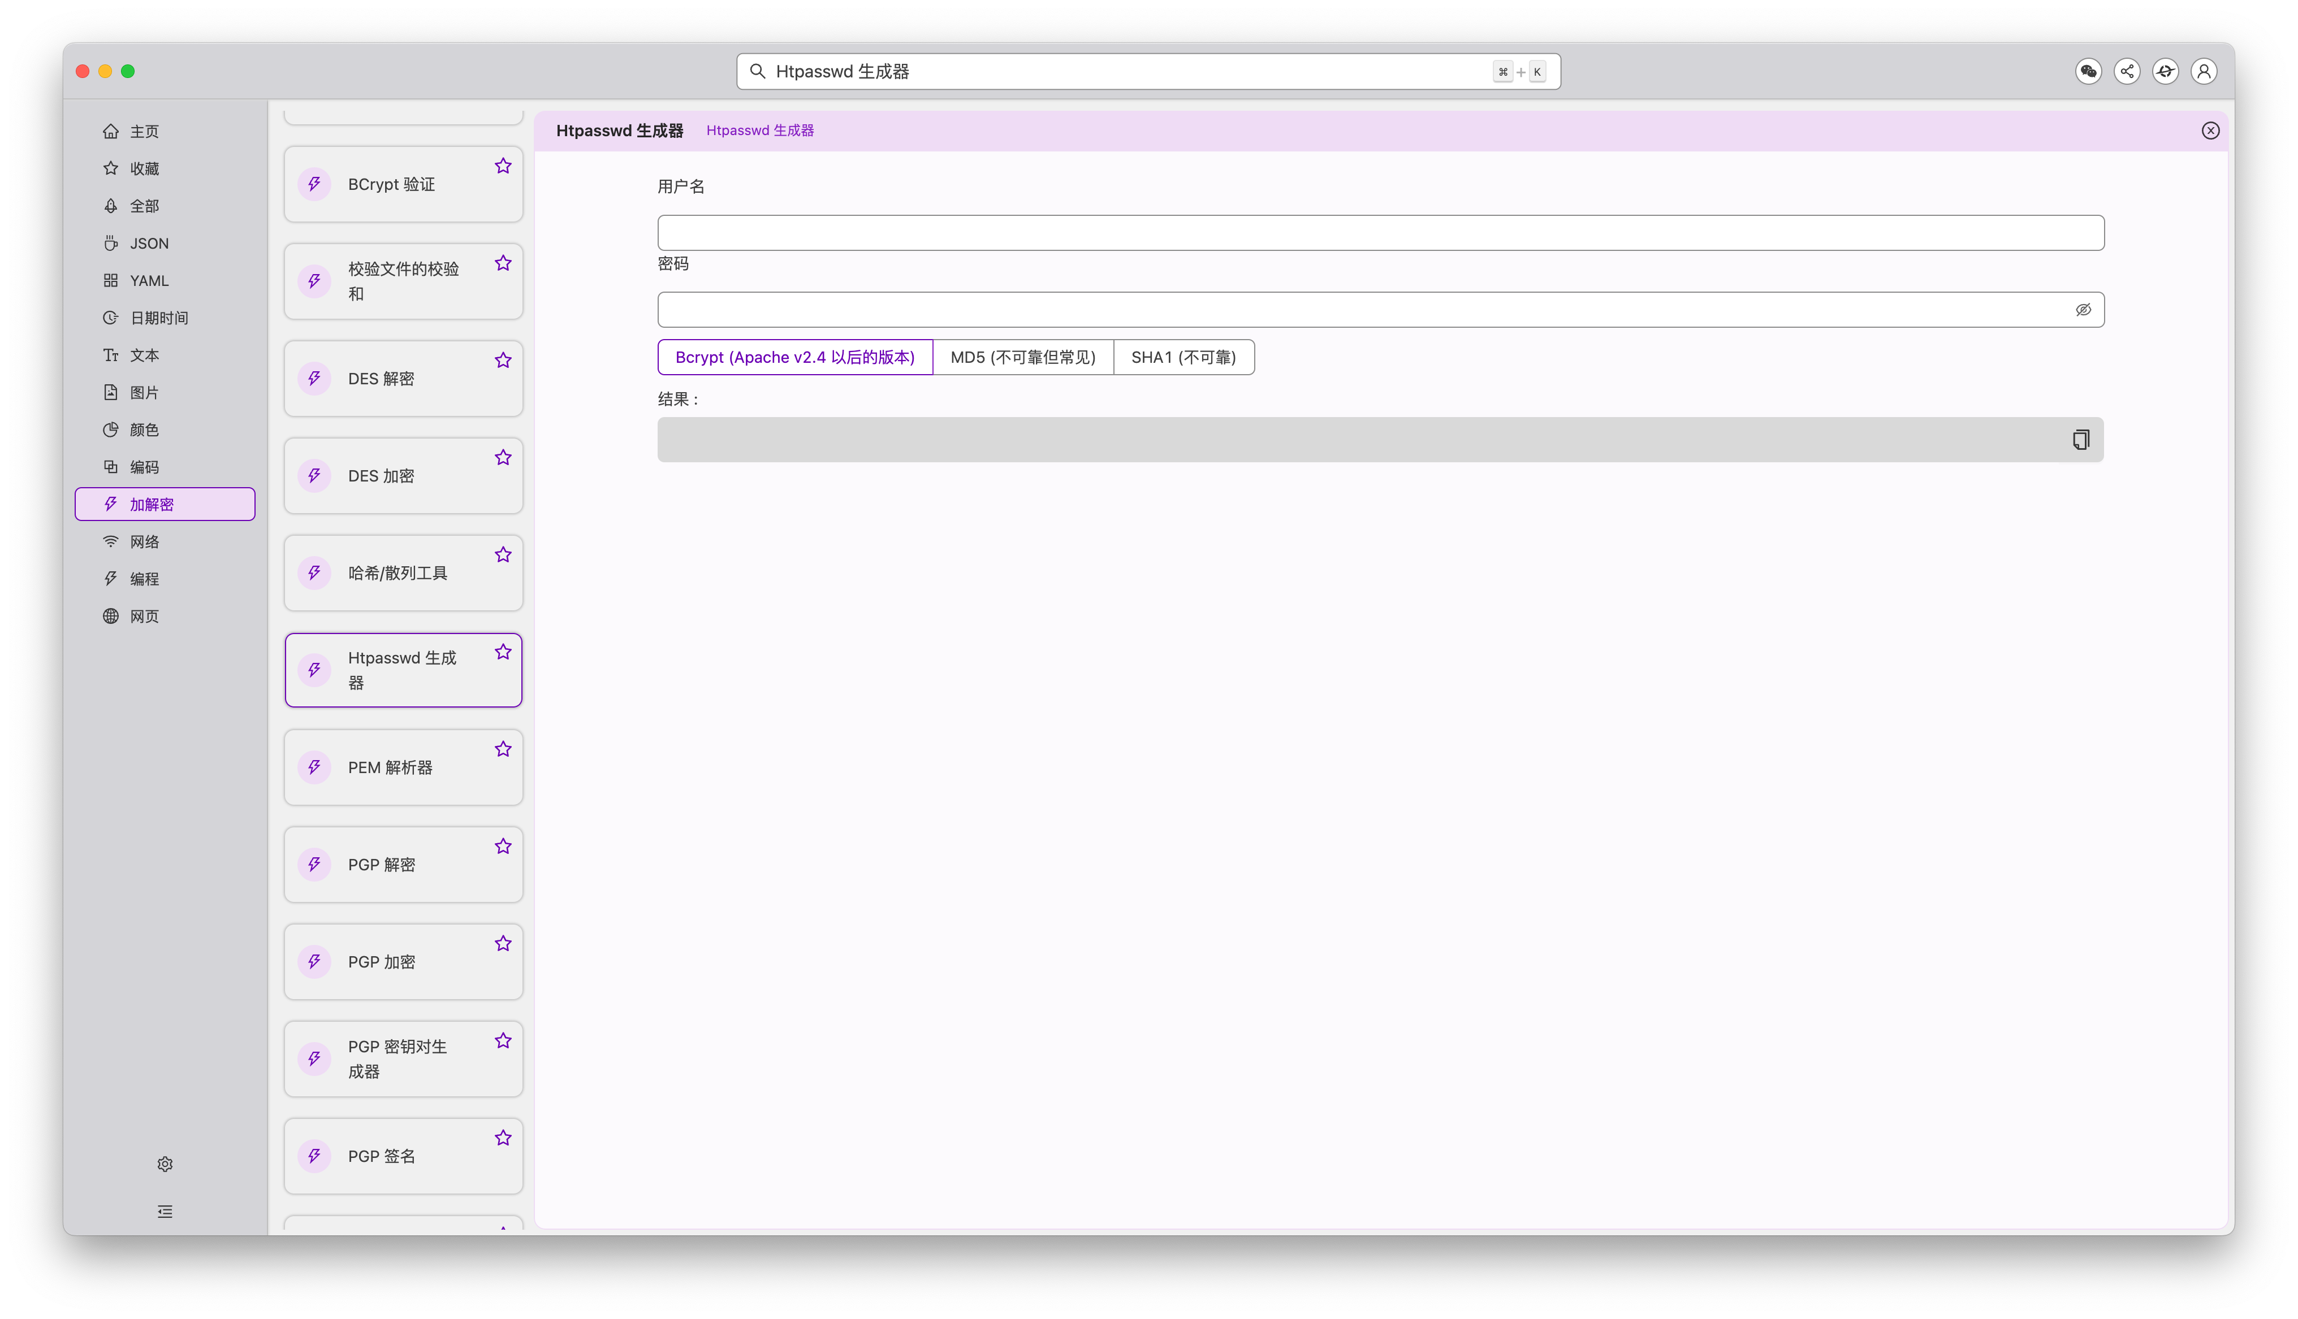
Task: Favorite the BCrypt 验证 tool
Action: (x=503, y=166)
